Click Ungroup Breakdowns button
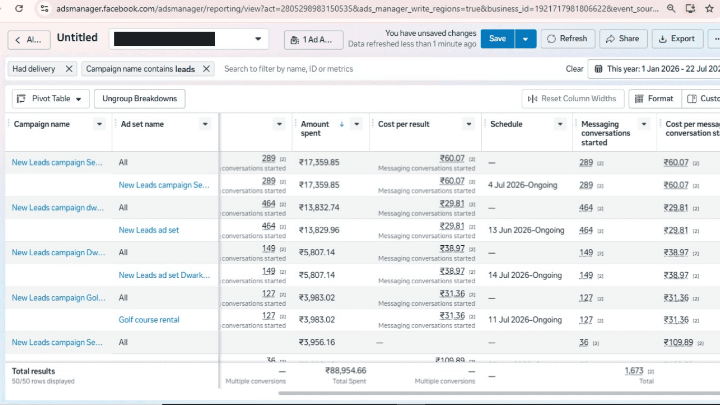 pos(140,99)
